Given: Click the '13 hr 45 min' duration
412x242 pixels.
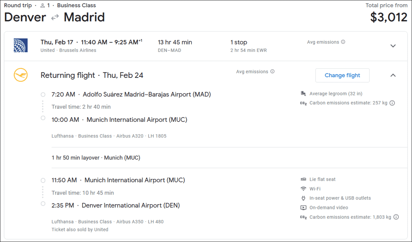Looking at the screenshot, I should coord(175,42).
